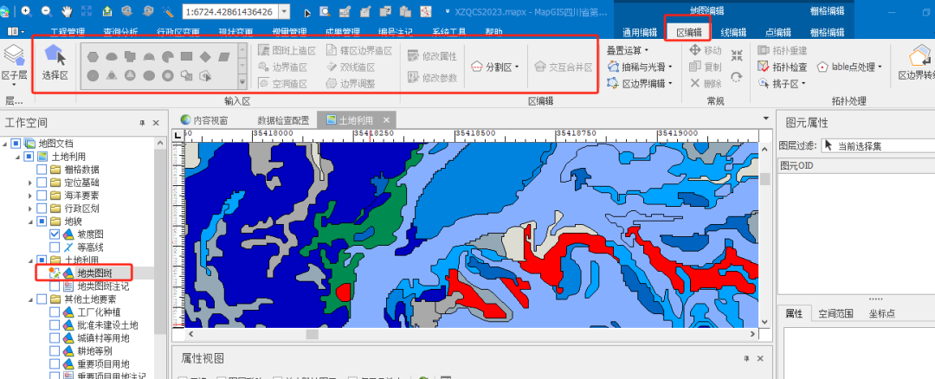This screenshot has height=379, width=935.
Task: Click the 区边界转换 boundary conversion icon
Action: pos(917,61)
